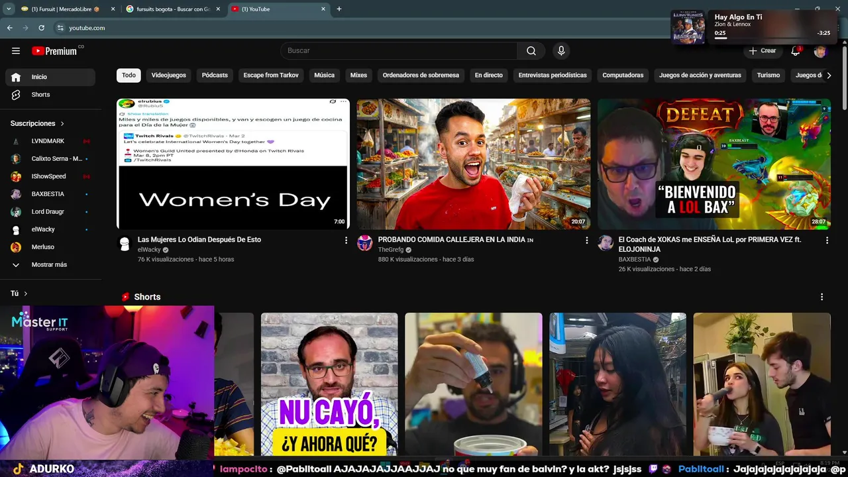Open video title PROBANDO COMIDA CALLEJERA EN LA INDIA

(456, 240)
